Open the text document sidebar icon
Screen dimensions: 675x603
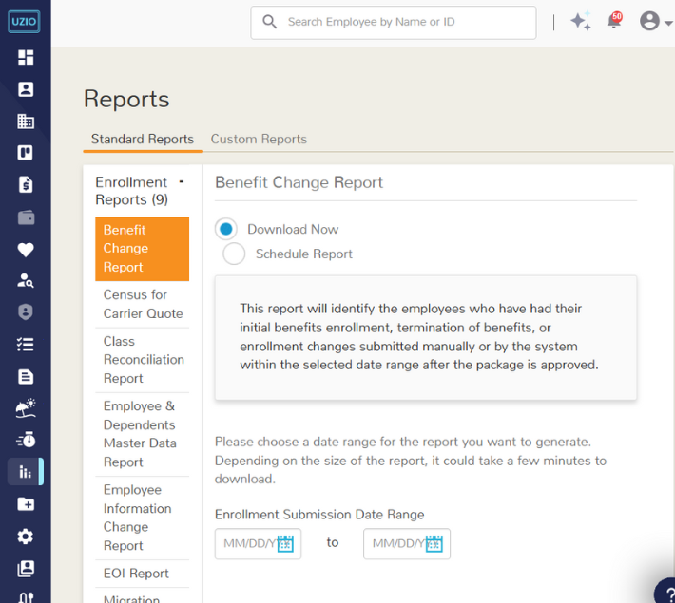[26, 376]
